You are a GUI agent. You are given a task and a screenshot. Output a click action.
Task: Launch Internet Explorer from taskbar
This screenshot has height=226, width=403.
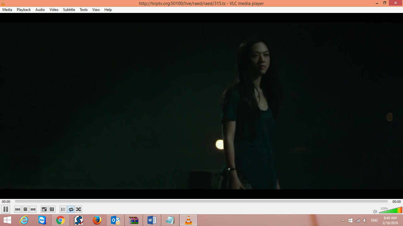pos(24,220)
